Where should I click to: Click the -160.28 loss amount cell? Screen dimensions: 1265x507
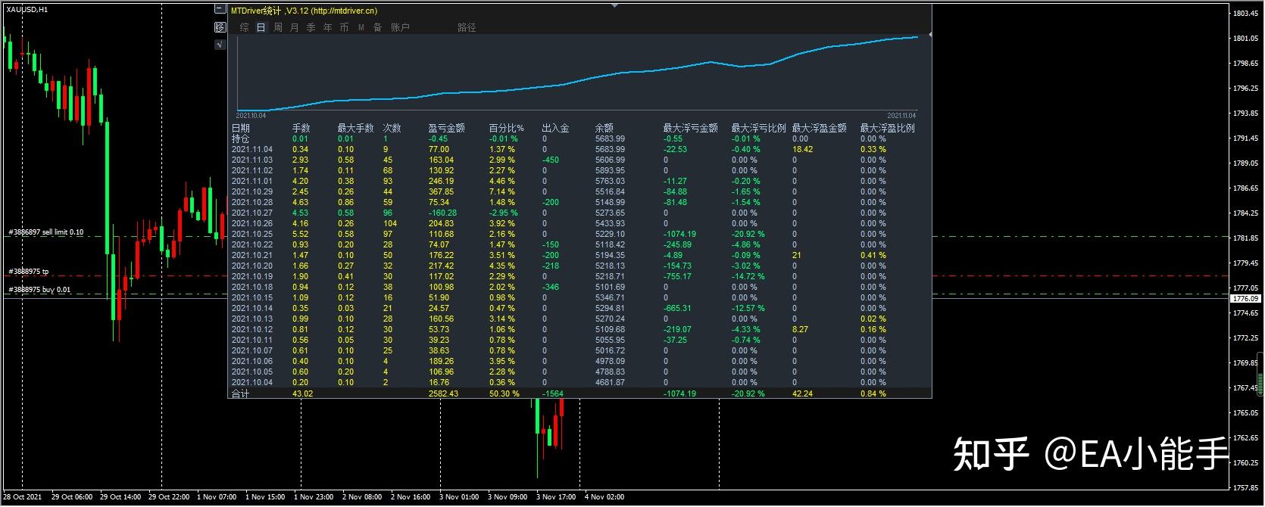(x=443, y=213)
